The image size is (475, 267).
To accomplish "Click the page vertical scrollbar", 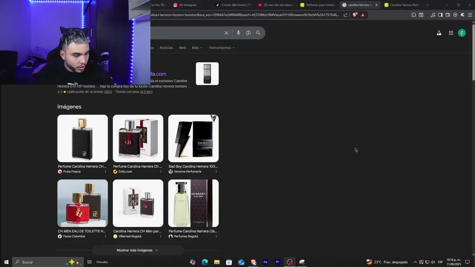I will click(x=473, y=138).
